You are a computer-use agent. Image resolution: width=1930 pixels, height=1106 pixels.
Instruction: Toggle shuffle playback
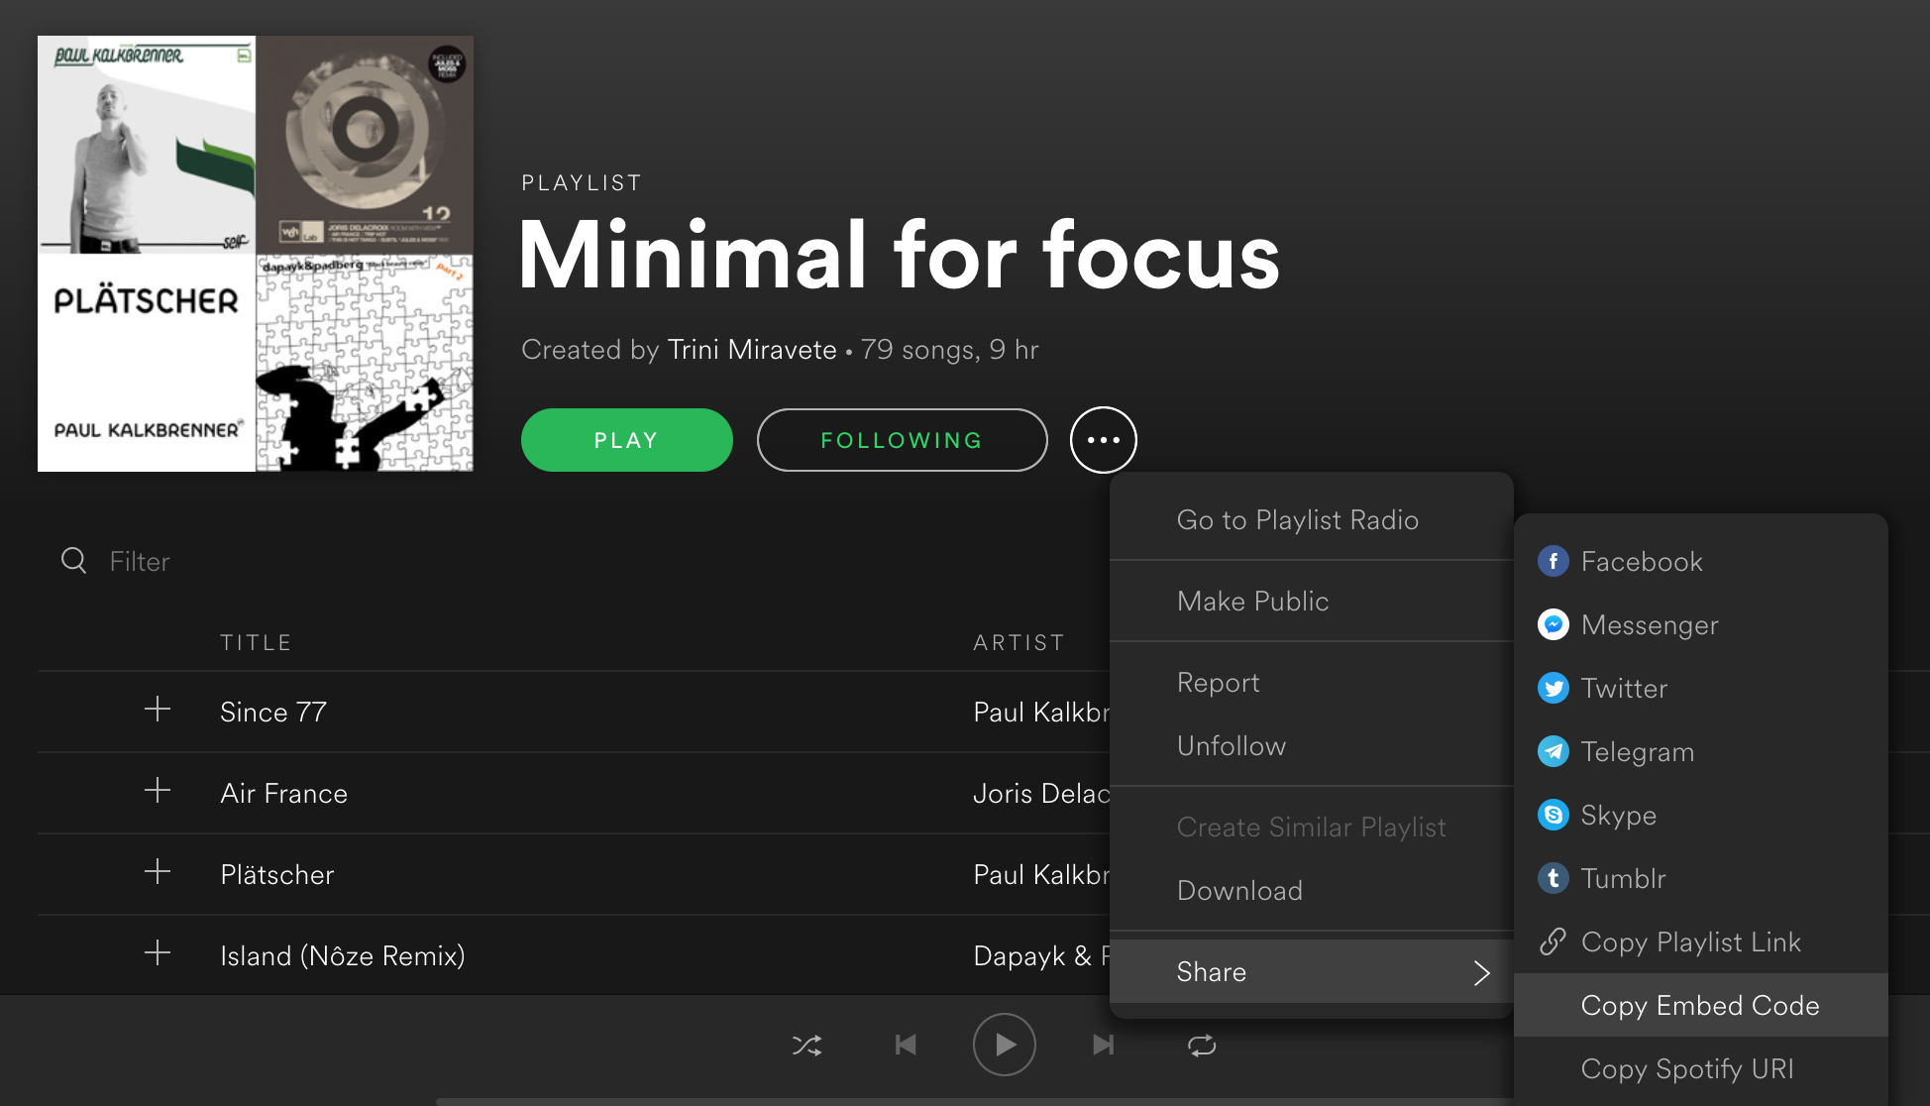click(806, 1046)
